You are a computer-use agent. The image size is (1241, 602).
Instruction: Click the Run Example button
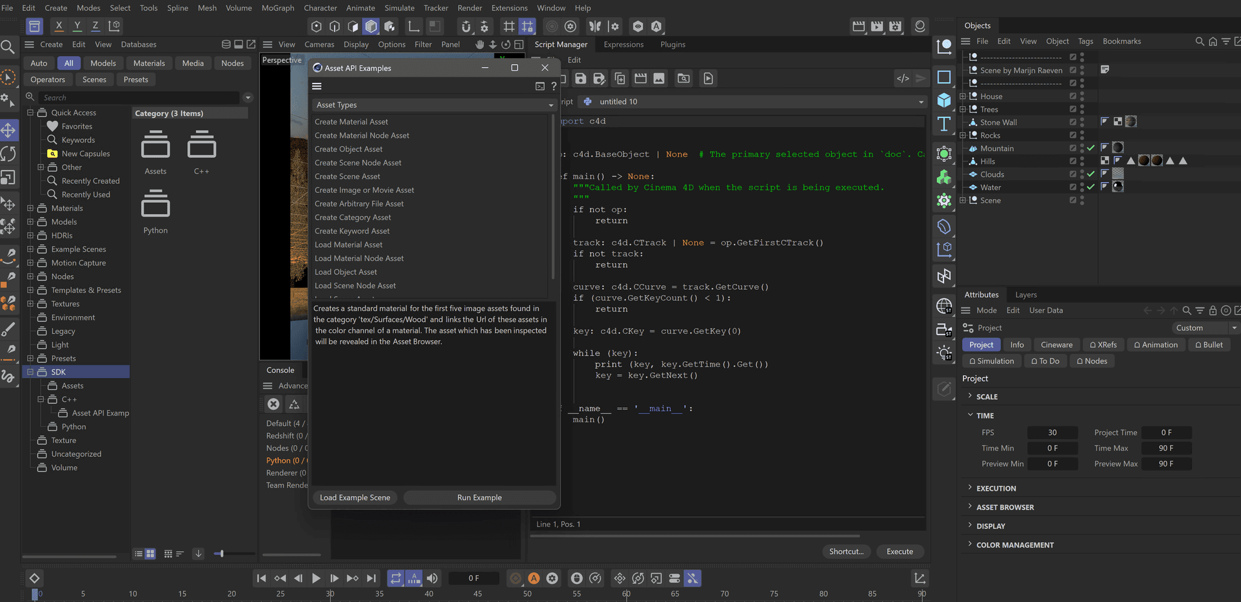479,497
